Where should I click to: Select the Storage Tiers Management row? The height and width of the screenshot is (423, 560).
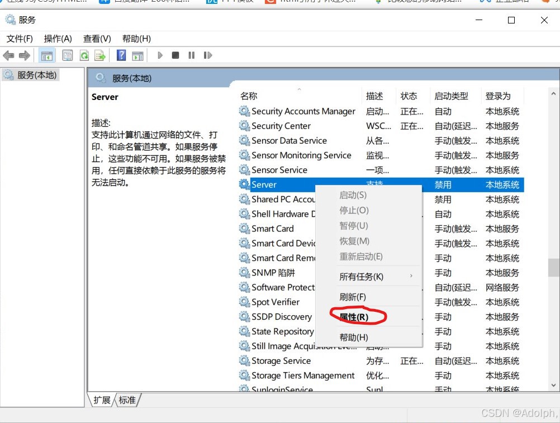pyautogui.click(x=381, y=375)
